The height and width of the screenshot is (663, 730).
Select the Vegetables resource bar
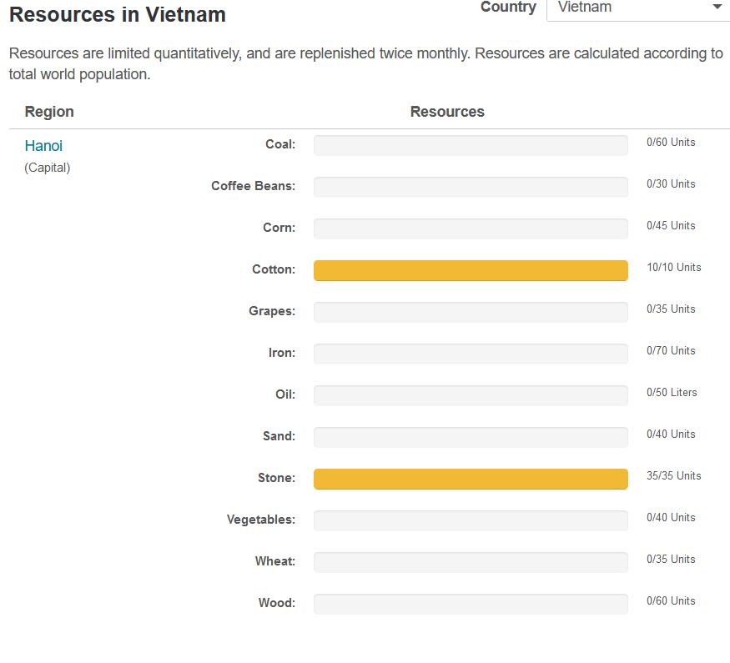click(471, 520)
